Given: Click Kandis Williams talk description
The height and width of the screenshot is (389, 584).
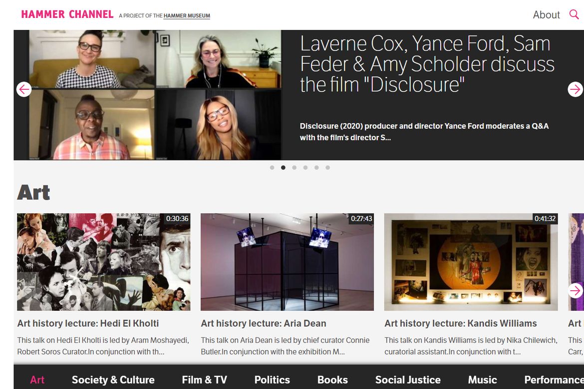Looking at the screenshot, I should (471, 346).
